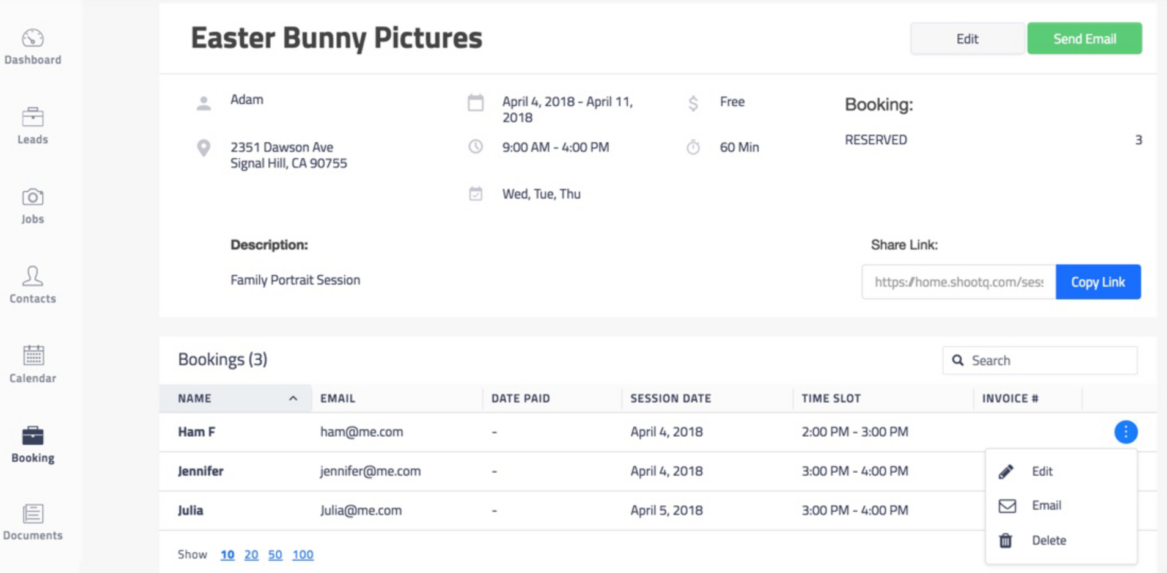Show 100 bookings per page

(303, 554)
